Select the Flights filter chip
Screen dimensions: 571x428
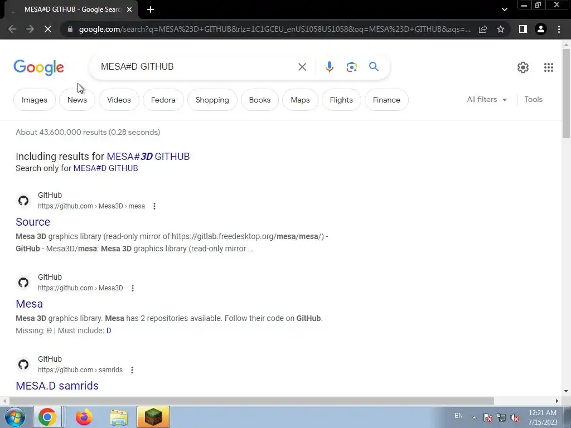point(341,100)
